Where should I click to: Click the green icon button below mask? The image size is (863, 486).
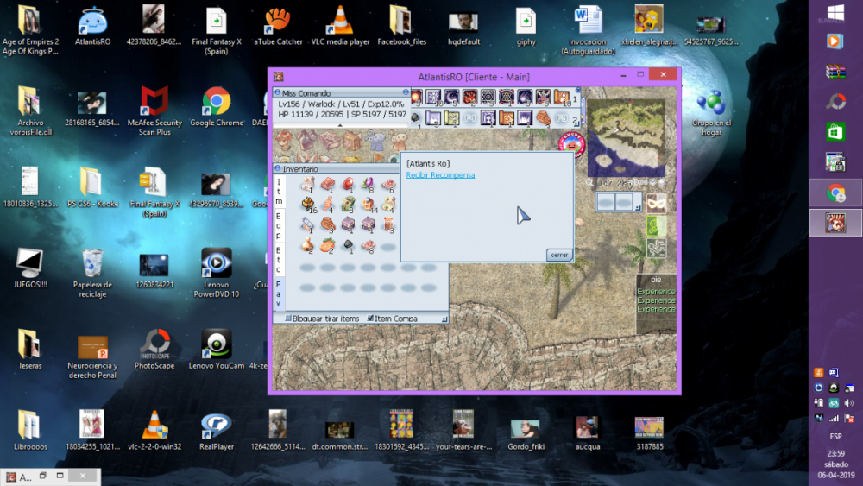pos(656,226)
